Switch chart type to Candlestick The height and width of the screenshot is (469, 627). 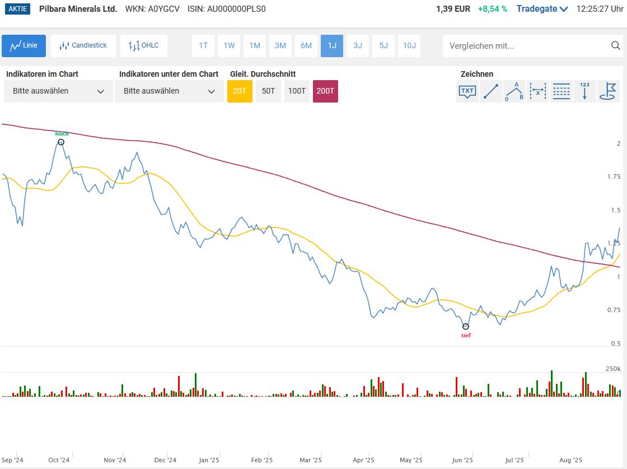[83, 46]
